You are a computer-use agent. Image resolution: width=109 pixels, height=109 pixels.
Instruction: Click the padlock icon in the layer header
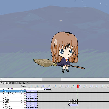[x=23, y=86]
